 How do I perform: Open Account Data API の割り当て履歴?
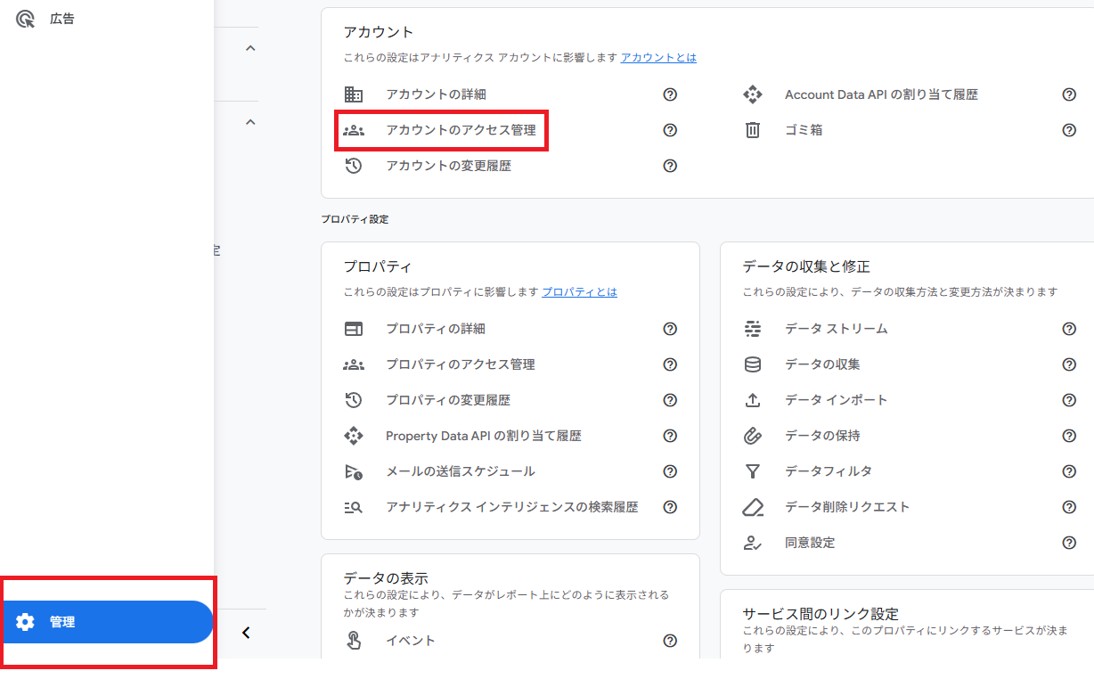881,94
